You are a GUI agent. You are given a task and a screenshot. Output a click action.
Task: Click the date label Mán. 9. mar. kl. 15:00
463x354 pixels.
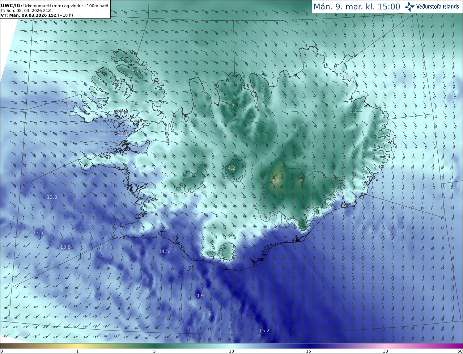pyautogui.click(x=357, y=7)
